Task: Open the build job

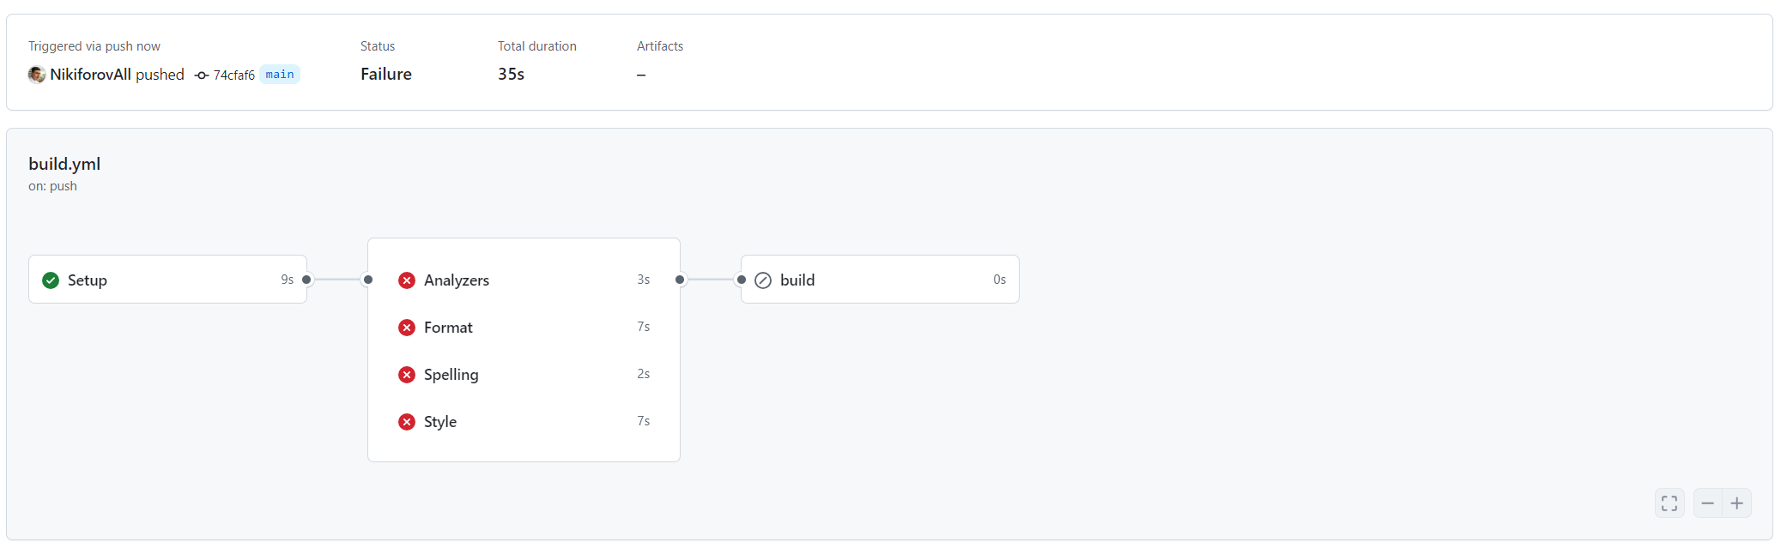Action: [880, 280]
